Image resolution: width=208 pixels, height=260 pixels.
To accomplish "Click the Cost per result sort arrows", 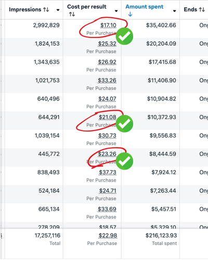I will point(72,14).
